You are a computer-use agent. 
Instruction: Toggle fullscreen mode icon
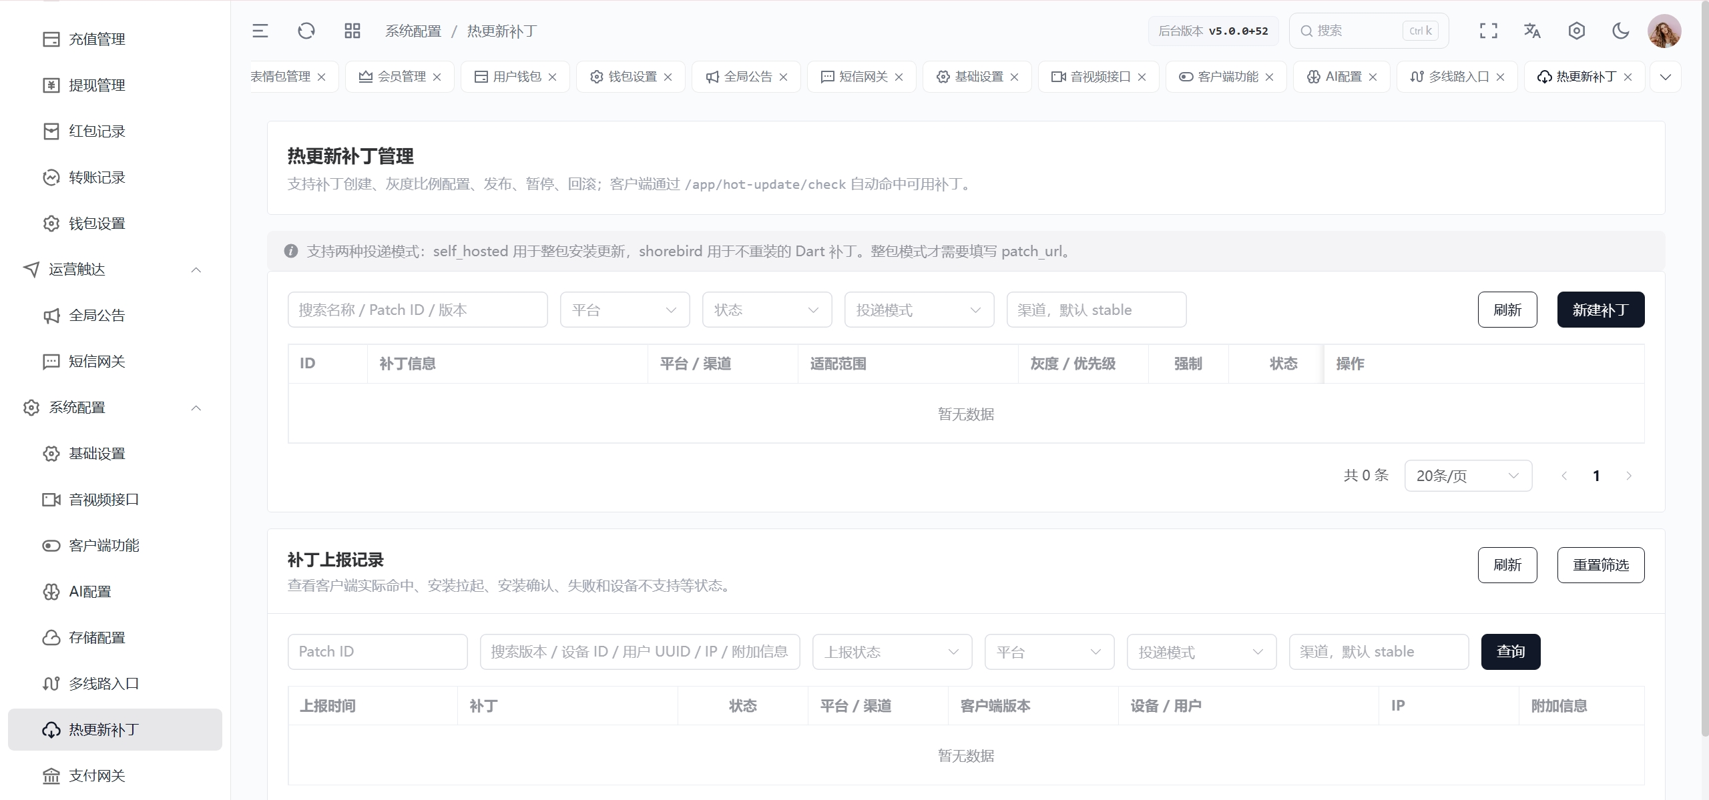click(1488, 31)
